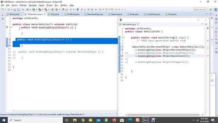This screenshot has height=123, width=218.
Task: Click the Forward navigation arrow
Action: click(122, 10)
